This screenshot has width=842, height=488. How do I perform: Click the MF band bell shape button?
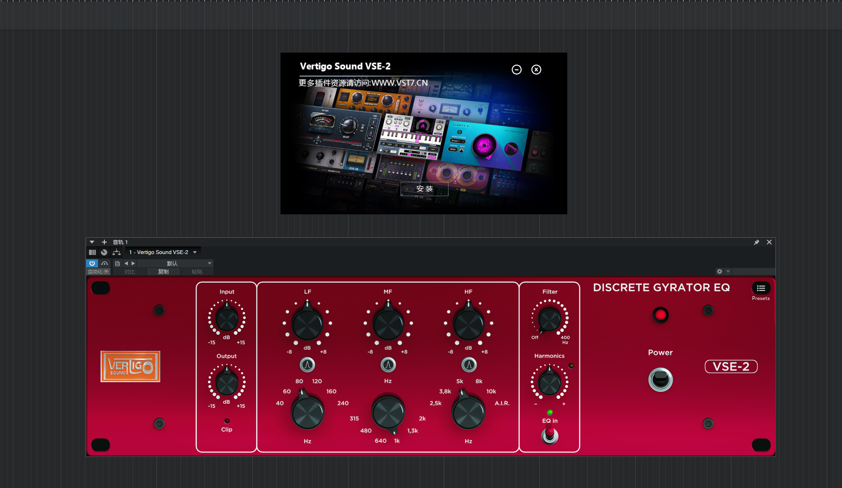tap(388, 365)
